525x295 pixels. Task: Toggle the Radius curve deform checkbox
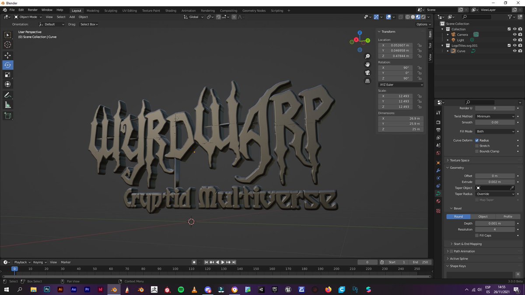tap(477, 140)
